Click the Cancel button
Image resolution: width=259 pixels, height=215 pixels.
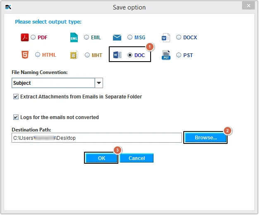(137, 158)
